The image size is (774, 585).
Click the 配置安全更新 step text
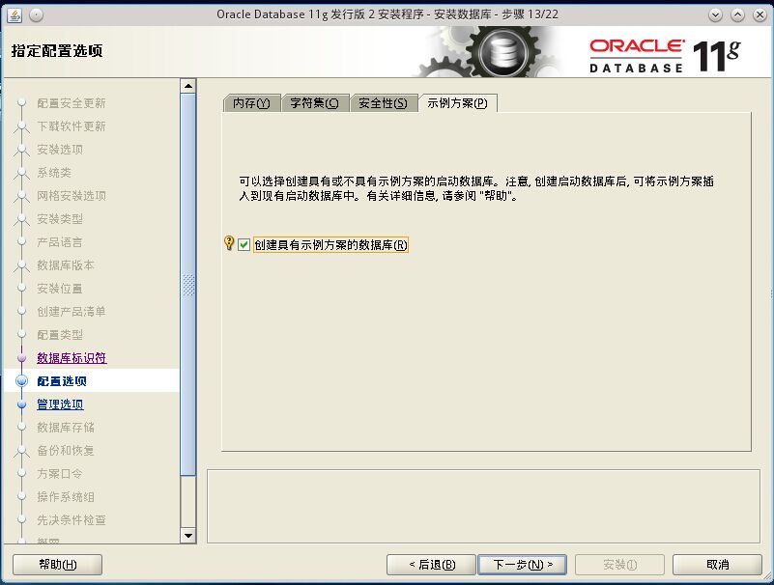point(72,103)
